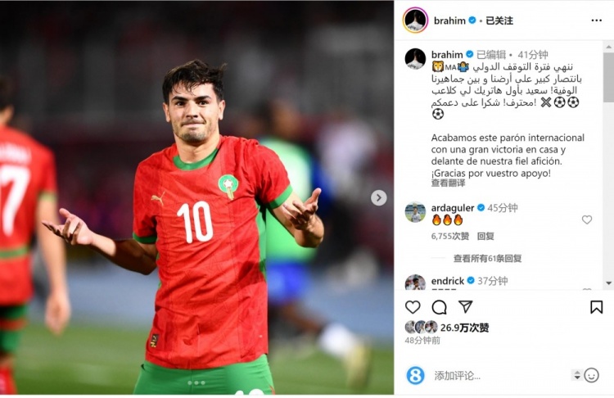Open the three-dot more options menu

(x=596, y=20)
